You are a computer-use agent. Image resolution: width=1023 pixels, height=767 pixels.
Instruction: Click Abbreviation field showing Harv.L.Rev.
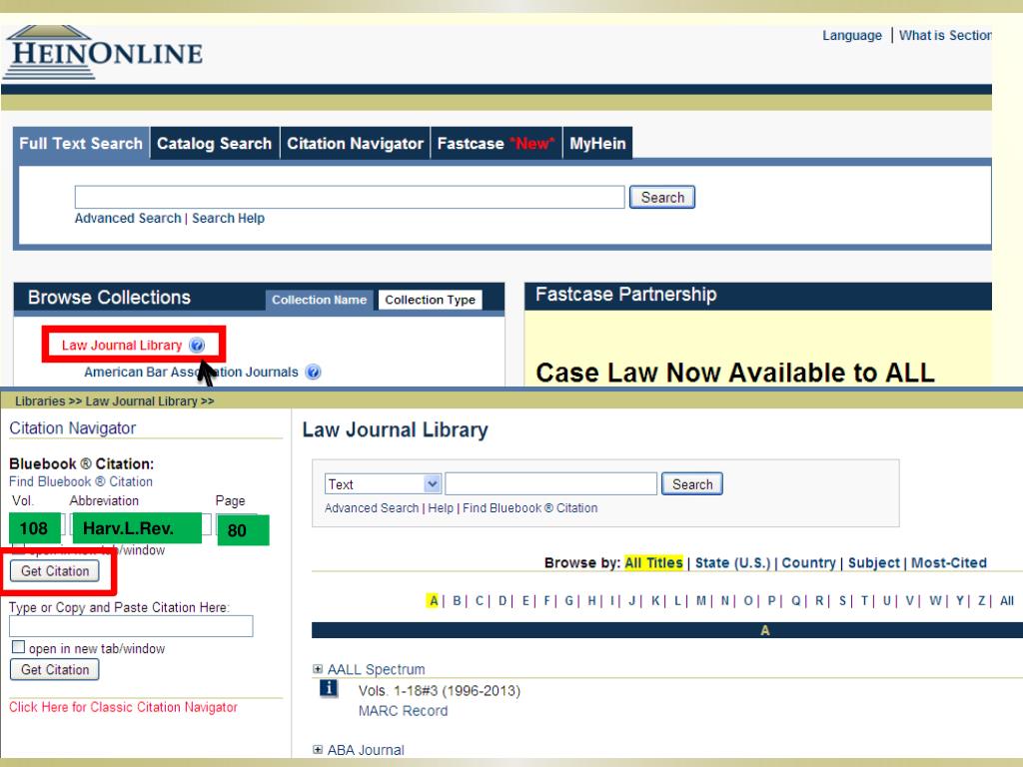click(x=138, y=527)
